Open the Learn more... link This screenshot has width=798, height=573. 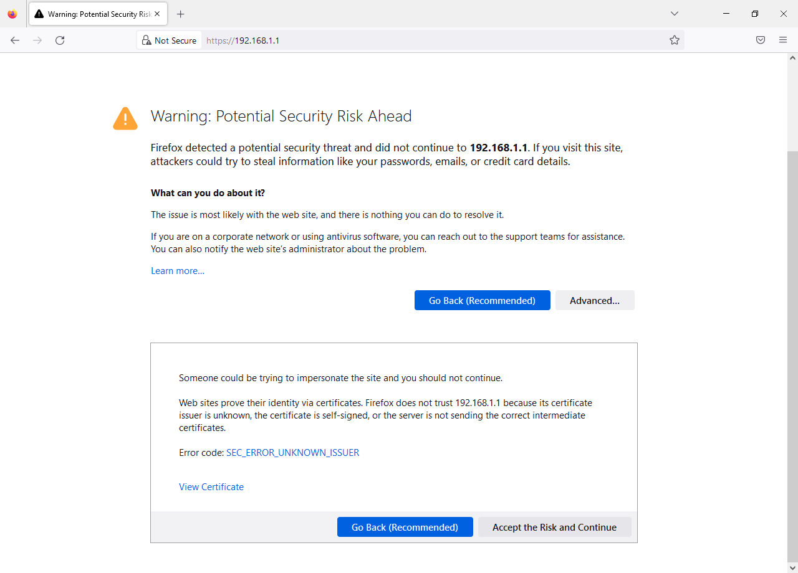[x=178, y=271]
